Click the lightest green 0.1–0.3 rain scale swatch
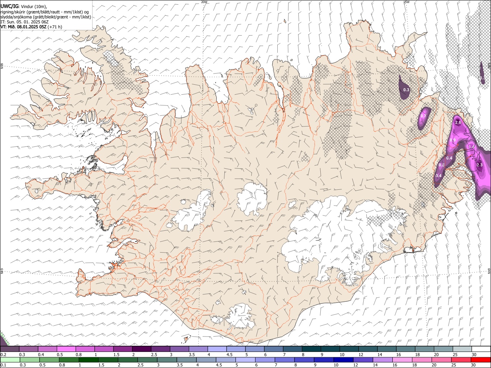The height and width of the screenshot is (368, 491). 10,360
